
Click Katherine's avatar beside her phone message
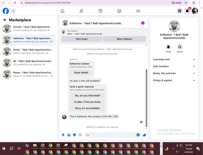pos(64,117)
